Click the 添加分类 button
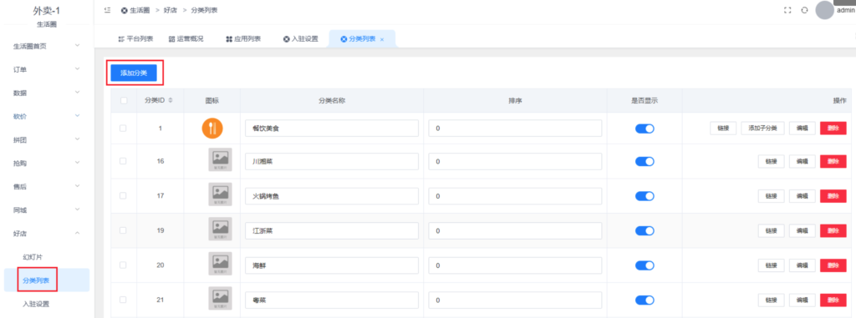856x318 pixels. point(134,73)
